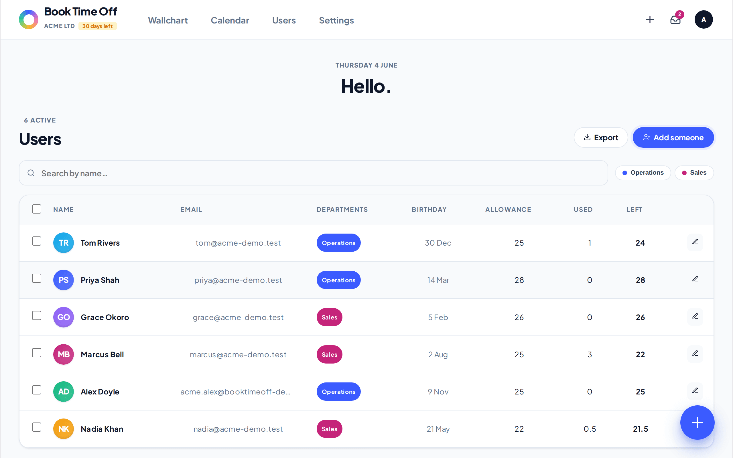
Task: Edit Tom Rivers with pencil icon
Action: pos(695,242)
